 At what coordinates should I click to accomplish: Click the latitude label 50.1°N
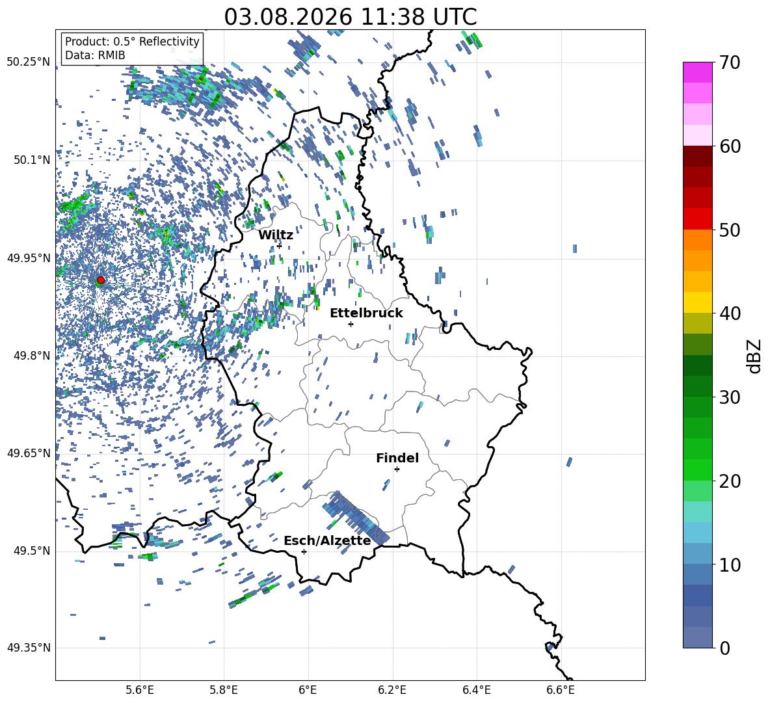[x=32, y=160]
